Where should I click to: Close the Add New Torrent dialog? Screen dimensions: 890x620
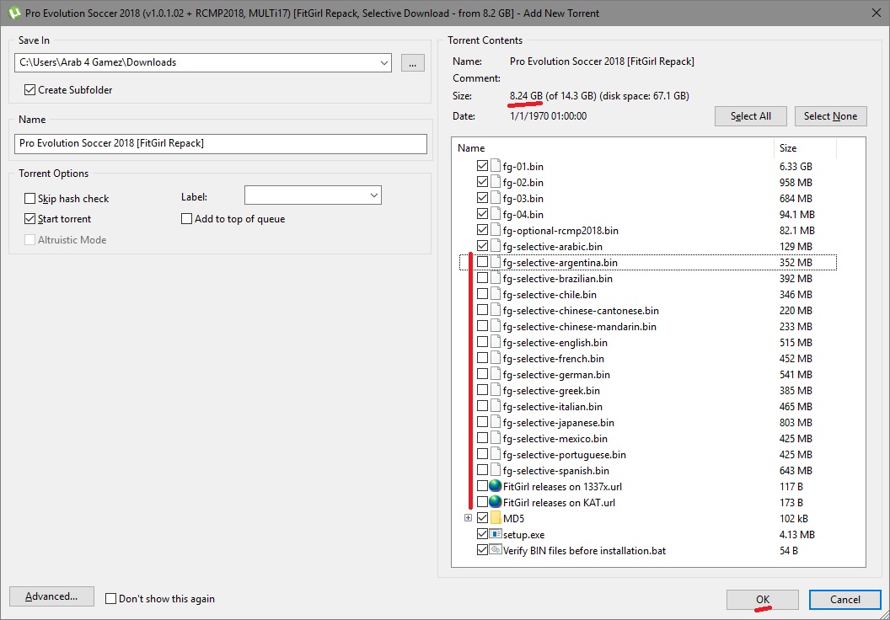tap(876, 13)
